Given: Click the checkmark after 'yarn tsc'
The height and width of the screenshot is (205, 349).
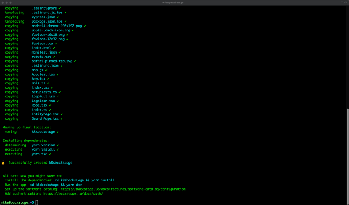Looking at the screenshot, I should 50,154.
